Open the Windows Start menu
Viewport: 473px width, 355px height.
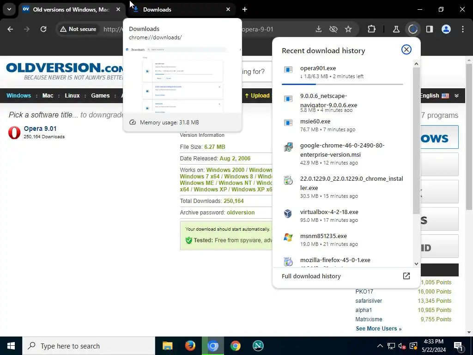pyautogui.click(x=11, y=346)
